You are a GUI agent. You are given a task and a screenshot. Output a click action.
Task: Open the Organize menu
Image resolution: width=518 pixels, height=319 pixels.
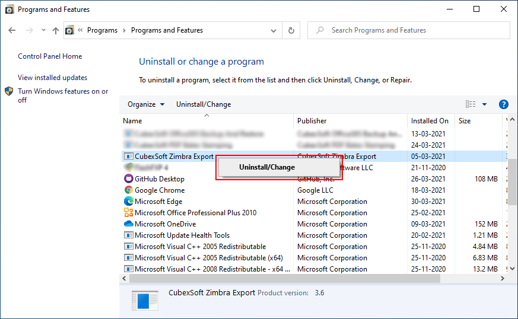click(146, 104)
